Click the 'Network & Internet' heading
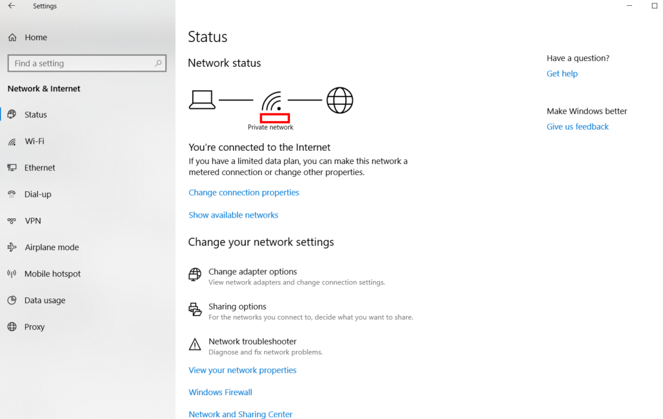Image resolution: width=663 pixels, height=419 pixels. (x=44, y=88)
